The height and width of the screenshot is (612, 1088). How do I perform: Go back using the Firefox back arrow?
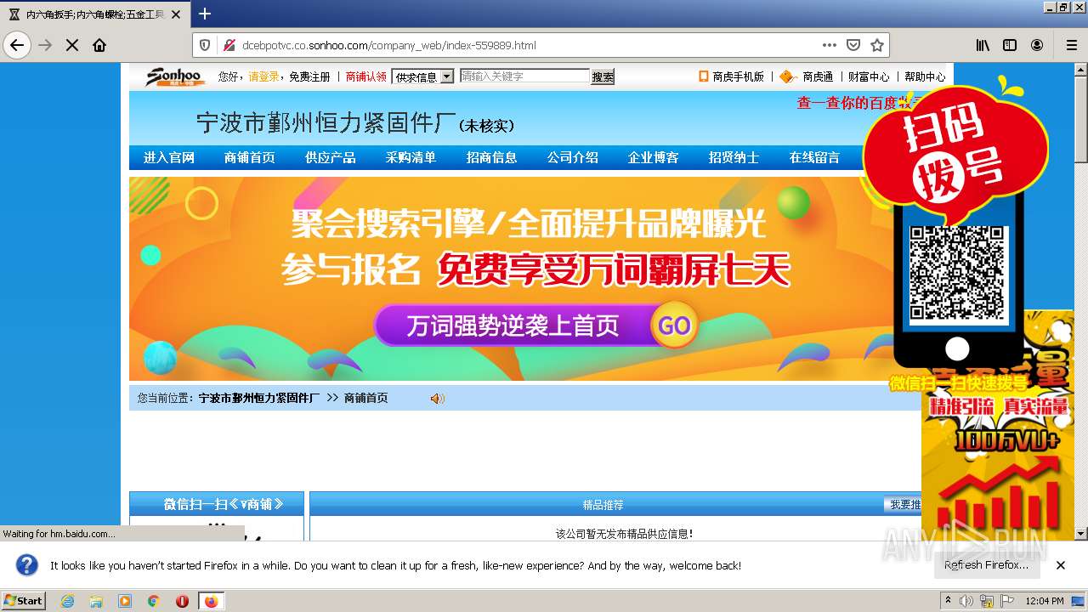(17, 45)
